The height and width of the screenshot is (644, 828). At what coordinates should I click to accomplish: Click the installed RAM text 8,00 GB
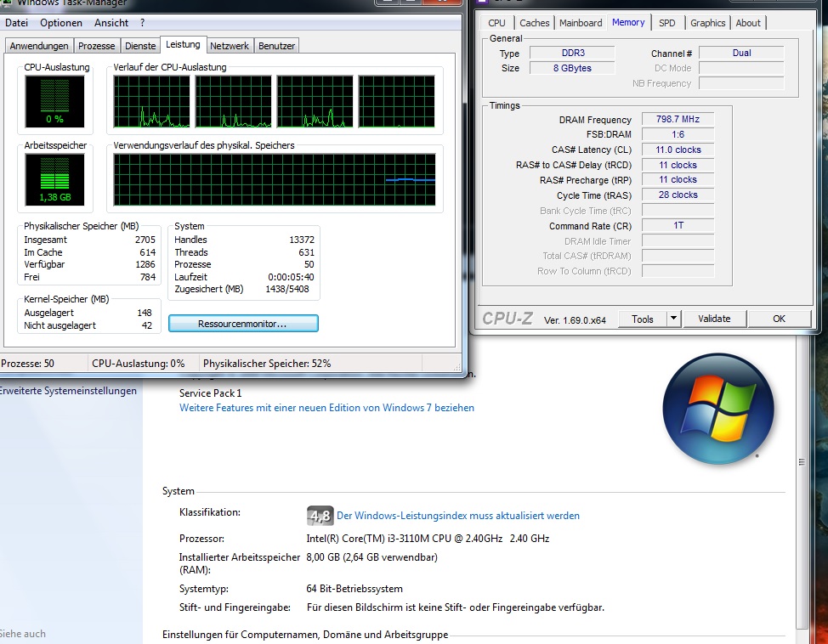(x=371, y=556)
